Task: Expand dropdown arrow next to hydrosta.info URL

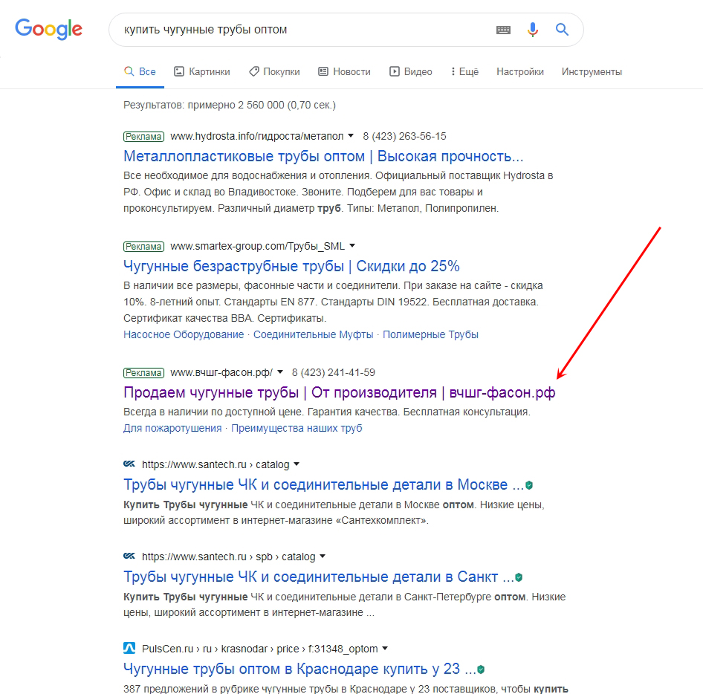Action: point(351,136)
